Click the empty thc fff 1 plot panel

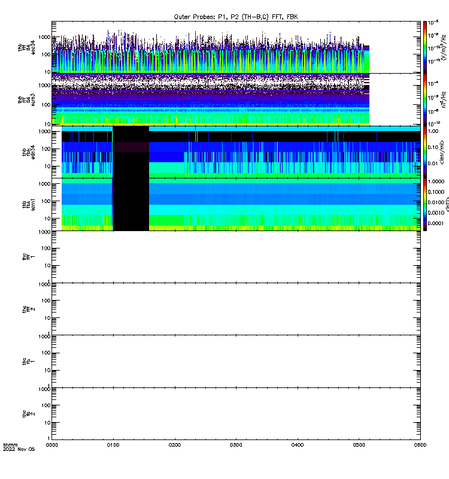click(236, 257)
